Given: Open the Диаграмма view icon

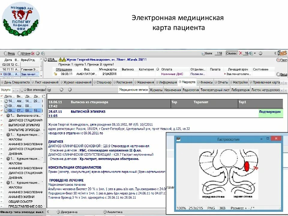Looking at the screenshot, I should click(58, 212).
